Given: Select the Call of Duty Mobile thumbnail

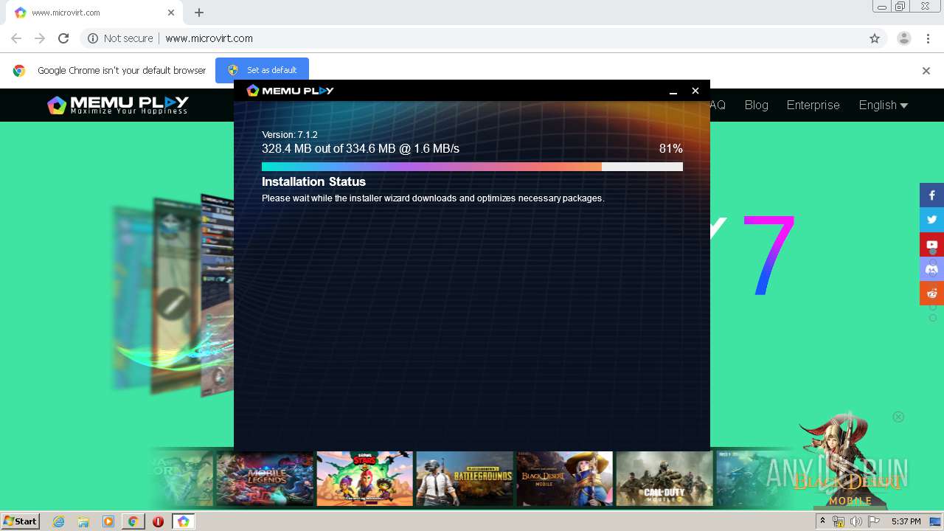Looking at the screenshot, I should (x=664, y=479).
